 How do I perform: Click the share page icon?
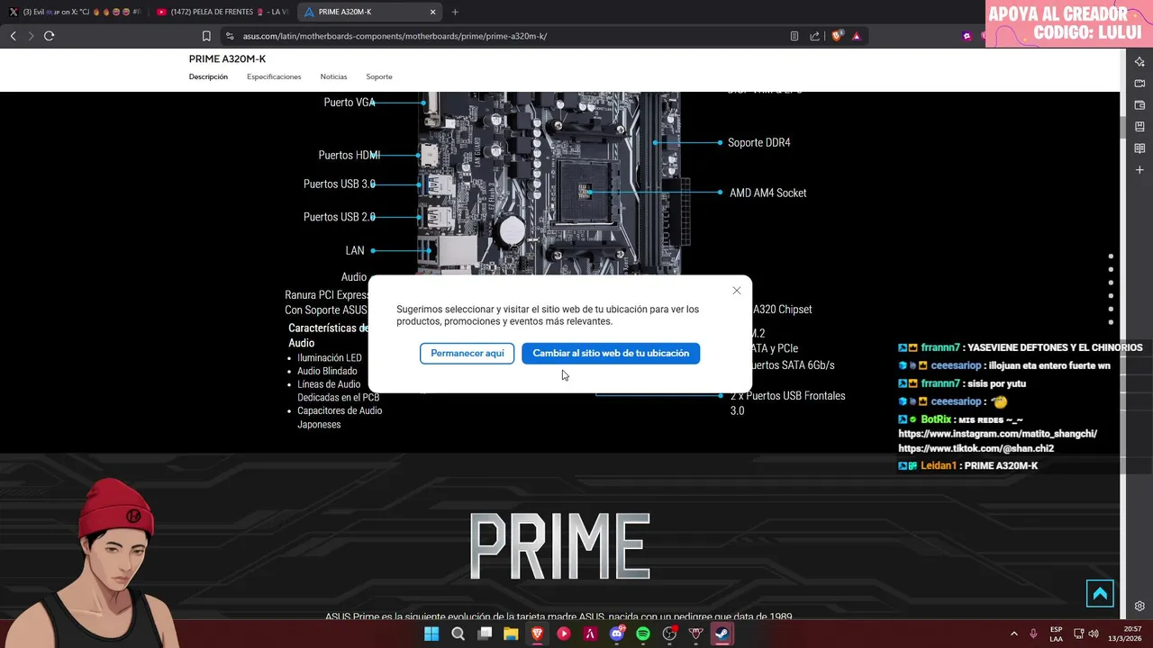(x=814, y=36)
